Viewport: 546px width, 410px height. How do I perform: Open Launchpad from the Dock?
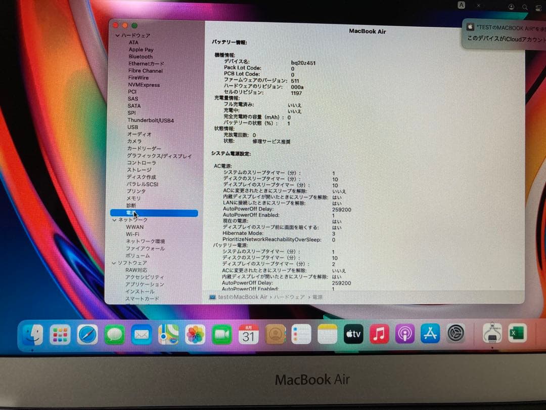tap(59, 334)
